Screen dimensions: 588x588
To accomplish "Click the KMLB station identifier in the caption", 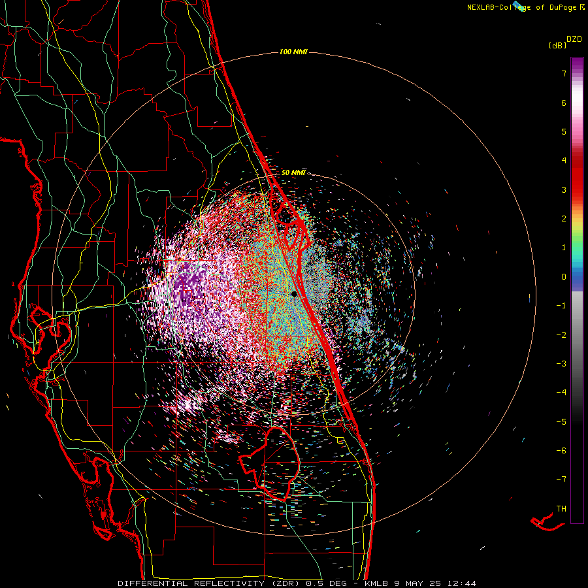I will click(x=377, y=583).
